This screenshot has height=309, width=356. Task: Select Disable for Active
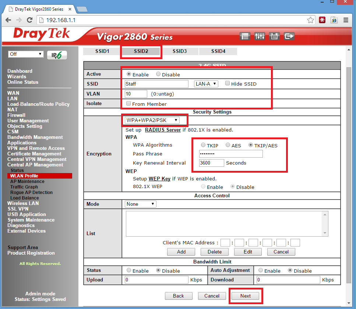[158, 74]
